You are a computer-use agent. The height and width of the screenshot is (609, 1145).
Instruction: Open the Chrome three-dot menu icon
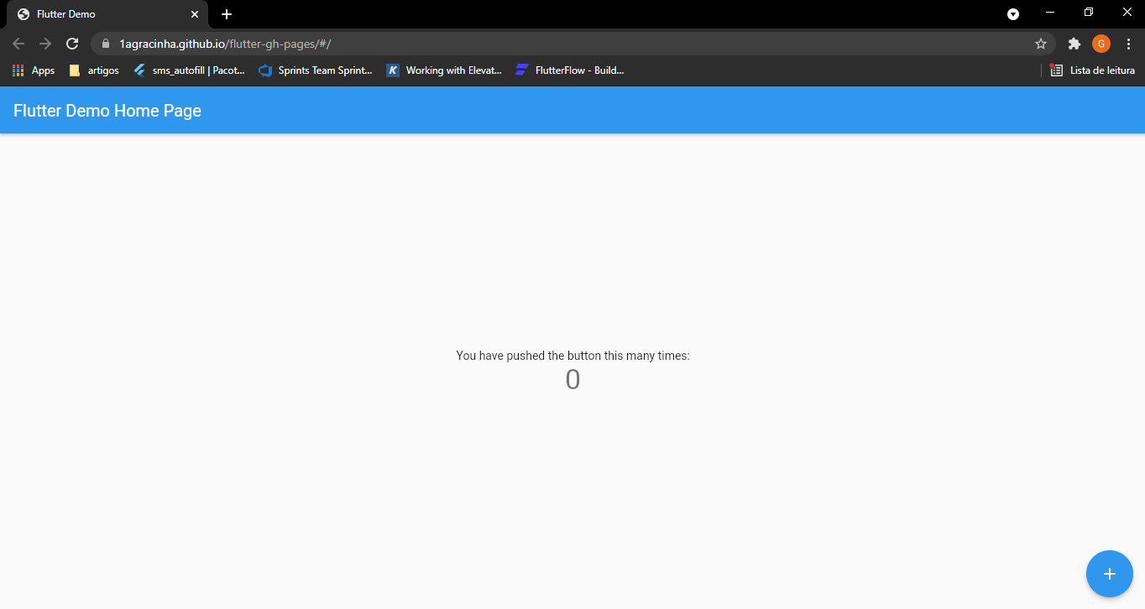click(x=1128, y=43)
